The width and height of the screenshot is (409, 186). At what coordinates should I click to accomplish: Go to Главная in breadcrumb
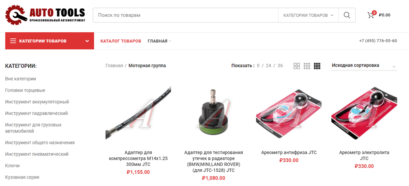[114, 66]
